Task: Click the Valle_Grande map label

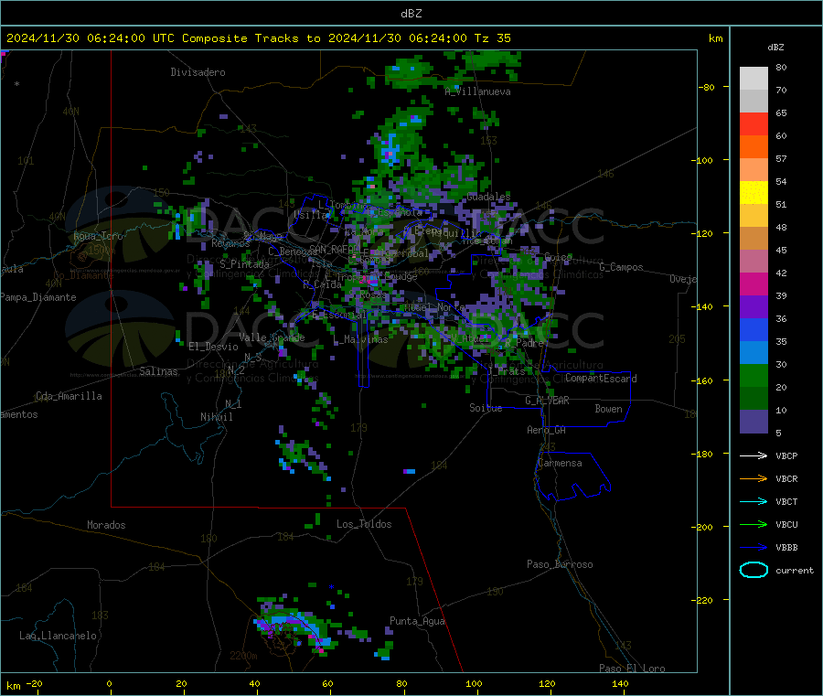Action: tap(272, 337)
